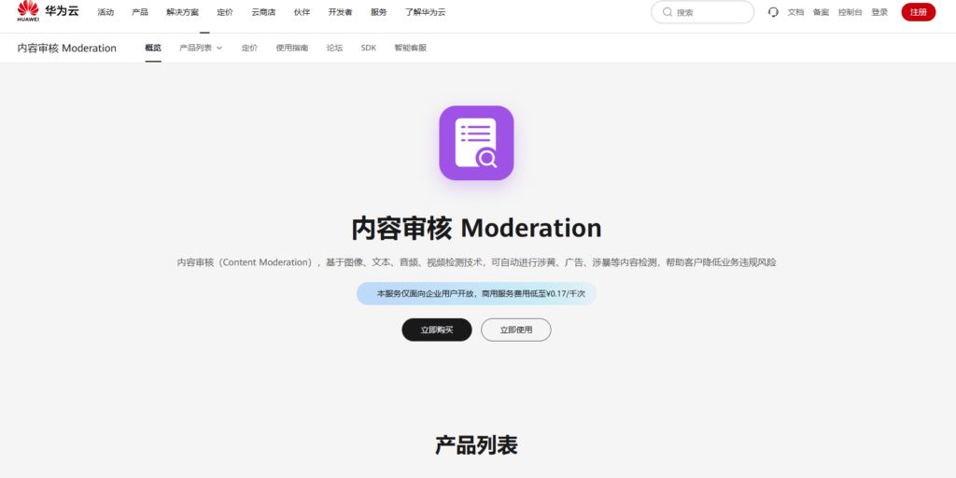Screen dimensions: 956x478
Task: Select the 概览 tab
Action: pyautogui.click(x=153, y=48)
